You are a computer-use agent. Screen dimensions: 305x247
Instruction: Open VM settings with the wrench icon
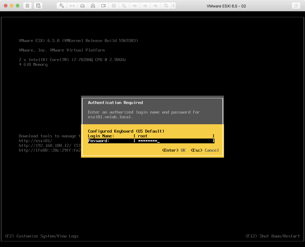(62, 6)
